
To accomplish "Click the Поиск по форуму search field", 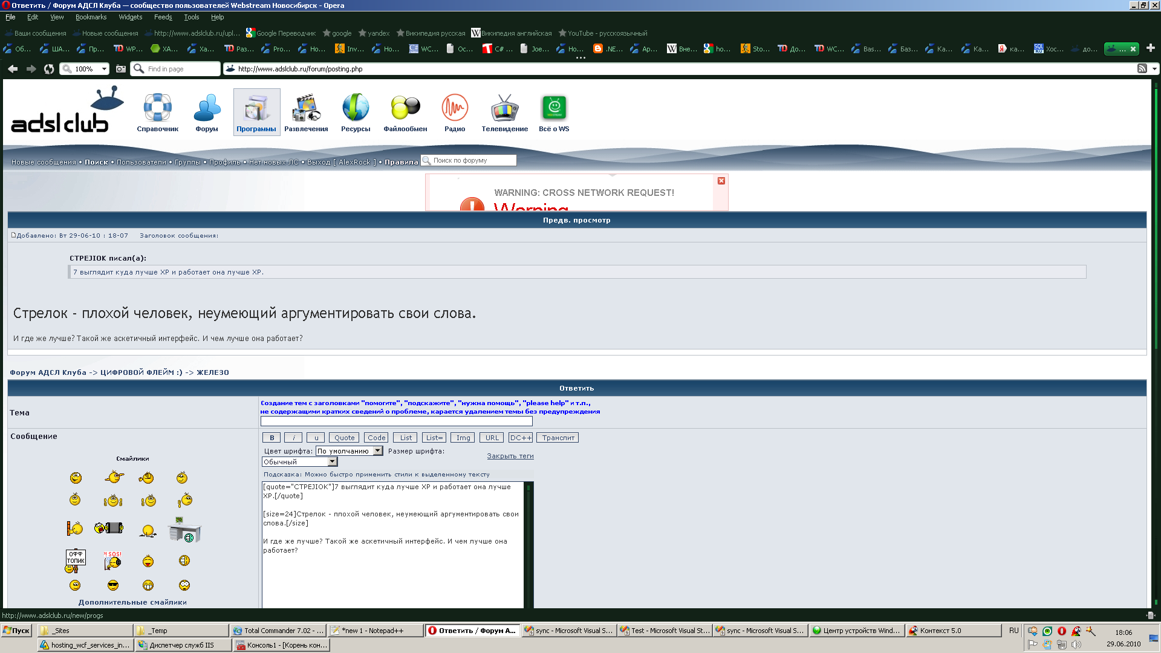I will tap(469, 160).
